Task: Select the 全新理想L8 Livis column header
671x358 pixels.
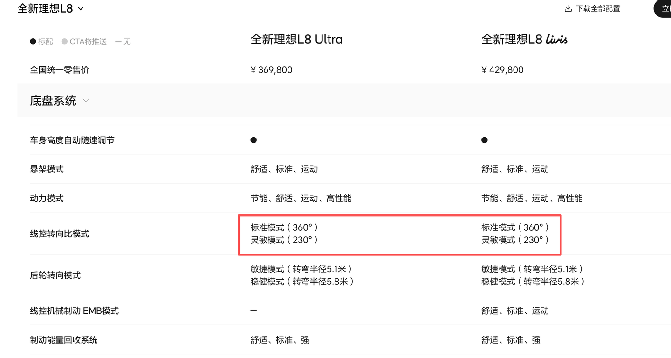Action: (x=525, y=40)
